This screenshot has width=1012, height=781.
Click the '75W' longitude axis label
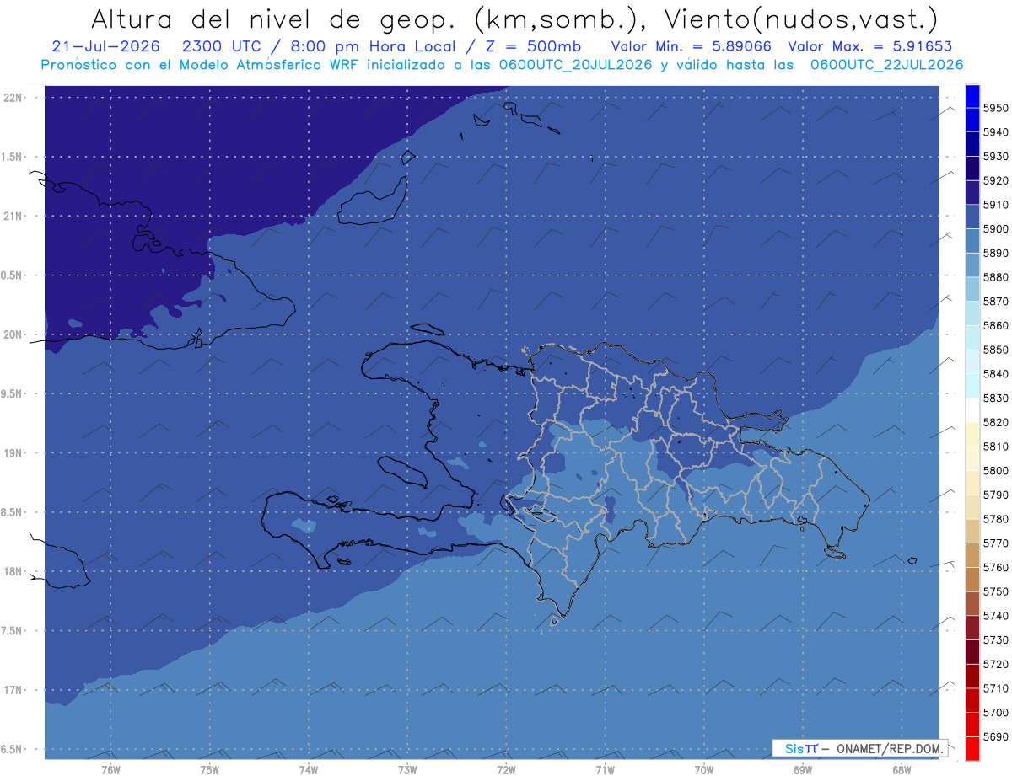[x=210, y=770]
